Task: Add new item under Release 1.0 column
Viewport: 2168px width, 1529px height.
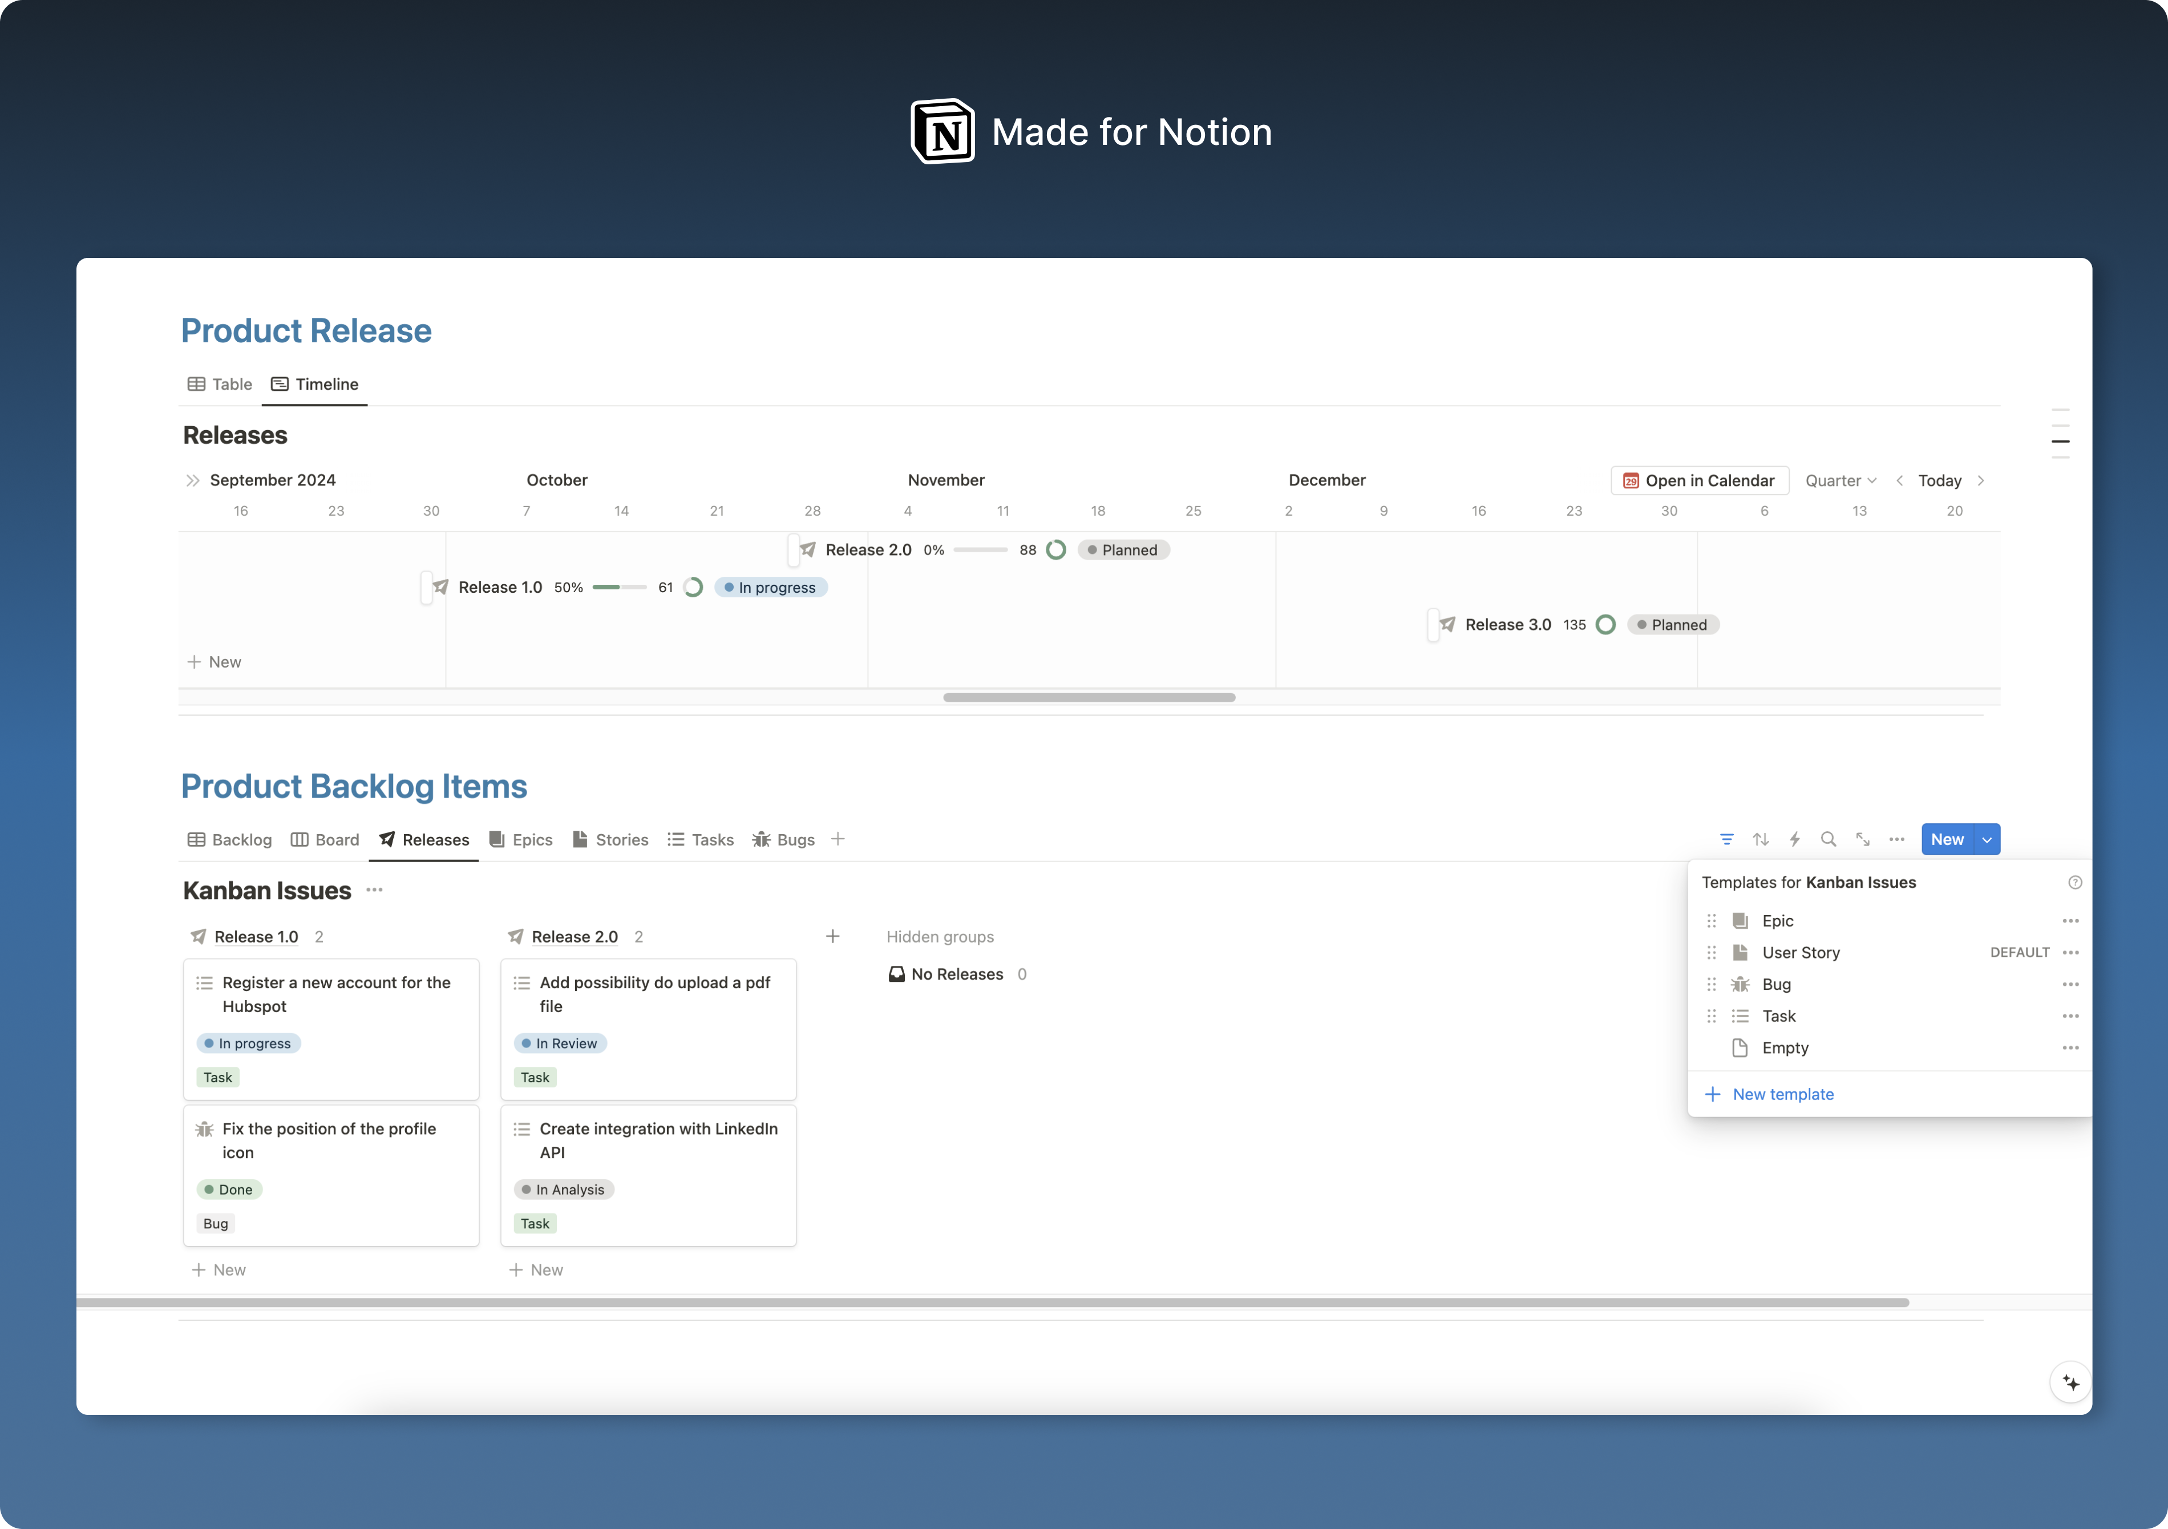Action: tap(219, 1269)
